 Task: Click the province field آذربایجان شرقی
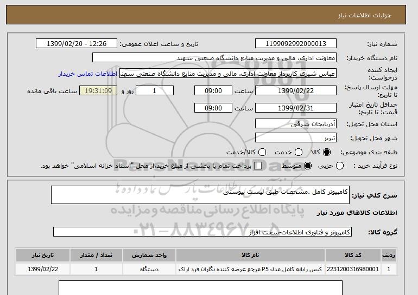tap(296, 124)
